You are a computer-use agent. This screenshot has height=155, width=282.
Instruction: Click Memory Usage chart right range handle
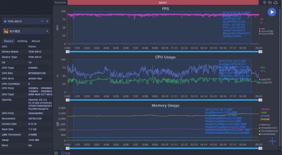coord(260,148)
